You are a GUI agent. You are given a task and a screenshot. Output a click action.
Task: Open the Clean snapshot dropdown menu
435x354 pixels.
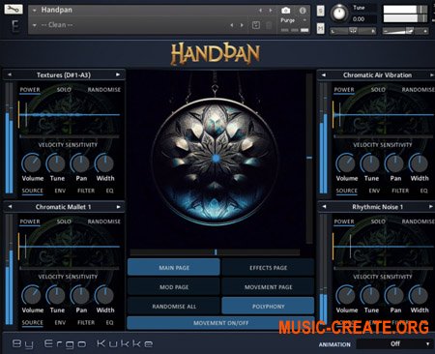[34, 25]
